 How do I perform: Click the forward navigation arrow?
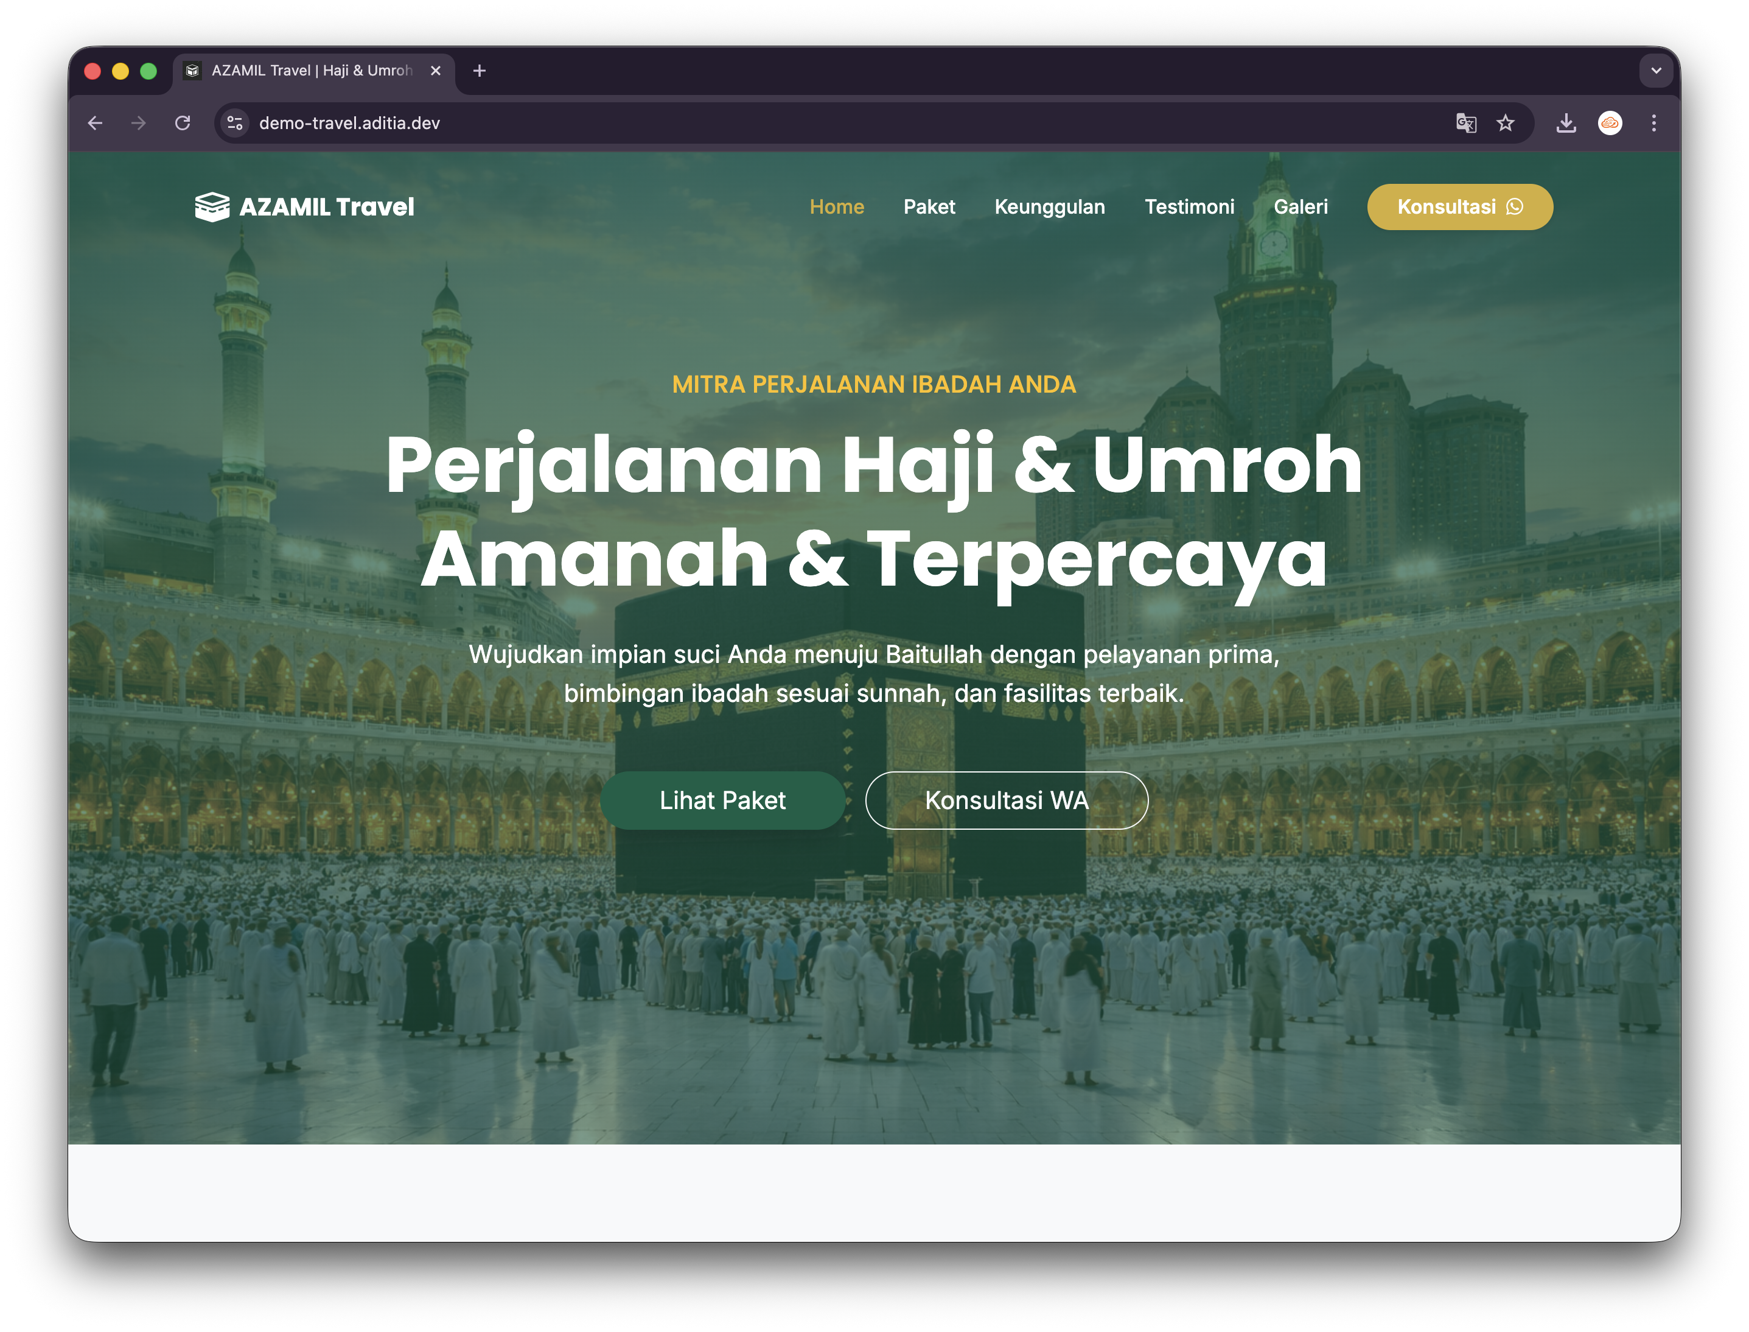[139, 123]
